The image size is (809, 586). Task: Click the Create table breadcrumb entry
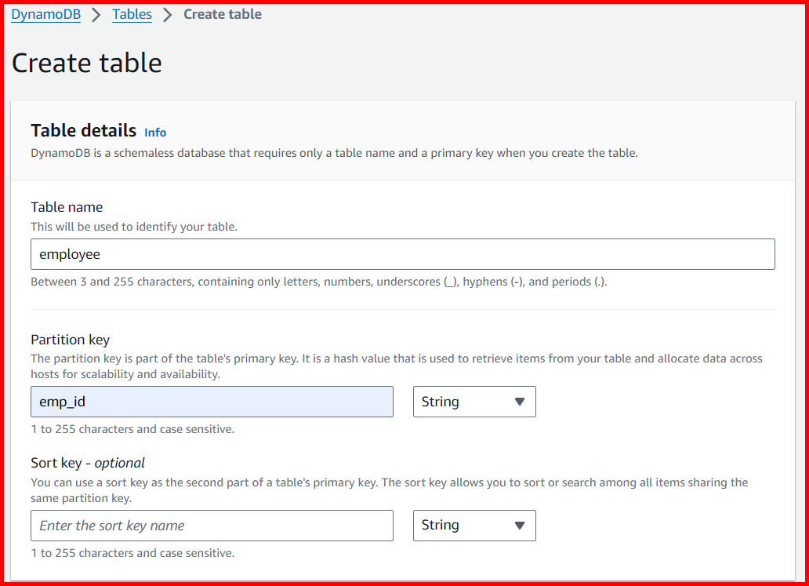coord(222,13)
